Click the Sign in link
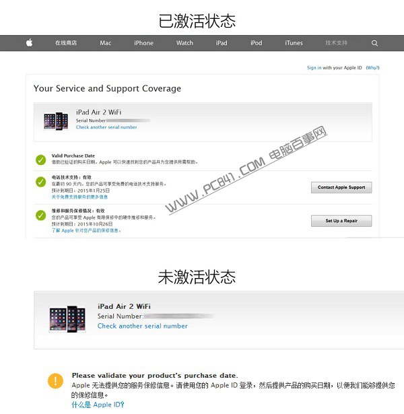Image resolution: width=404 pixels, height=414 pixels. coord(314,67)
